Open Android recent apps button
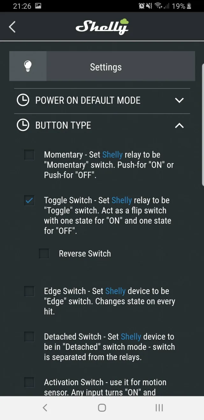 159,408
